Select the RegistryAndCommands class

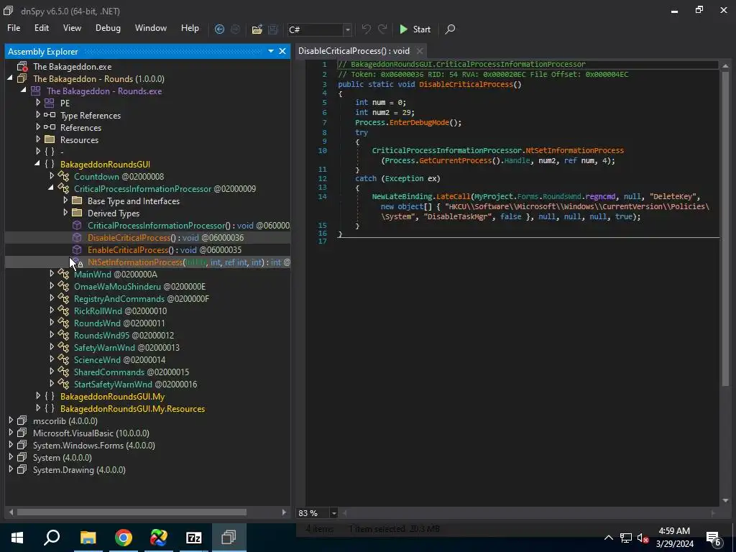tap(142, 298)
